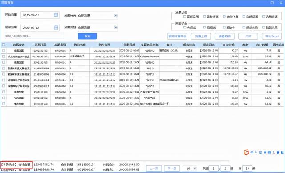Toggle Sogou Chinese/English input mode icon
Image resolution: width=285 pixels, height=173 pixels.
pos(252,153)
